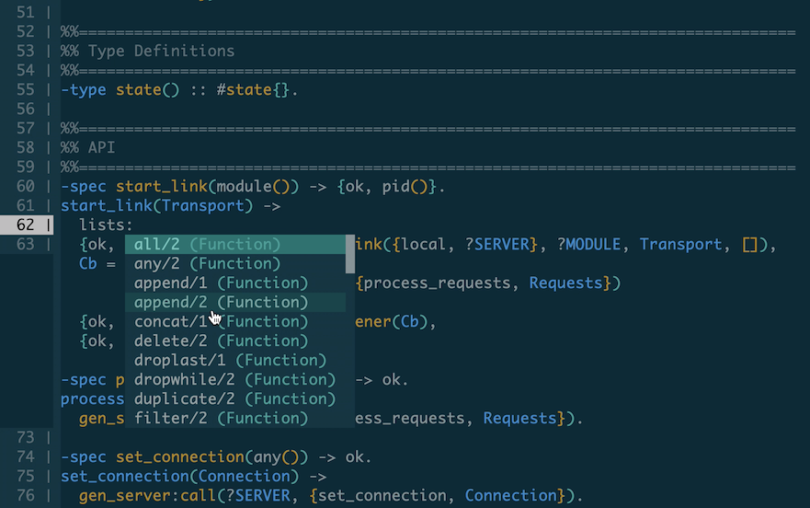The width and height of the screenshot is (810, 508).
Task: Click line number 52 in gutter
Action: point(25,32)
